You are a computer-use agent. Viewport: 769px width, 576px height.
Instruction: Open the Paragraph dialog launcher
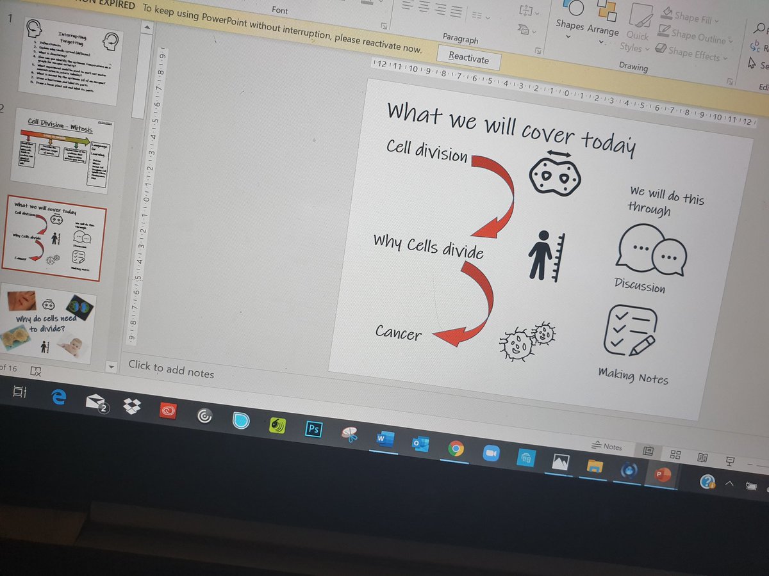538,50
